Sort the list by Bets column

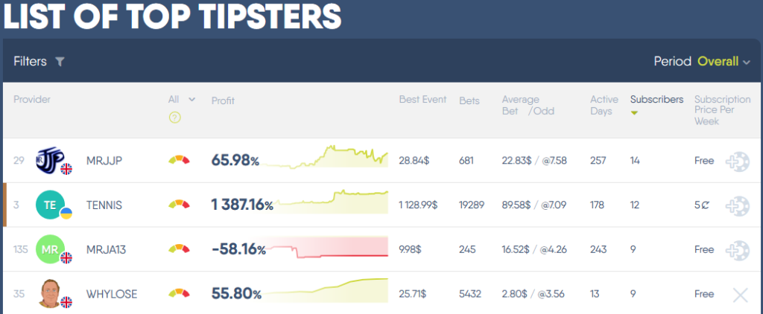[x=469, y=100]
